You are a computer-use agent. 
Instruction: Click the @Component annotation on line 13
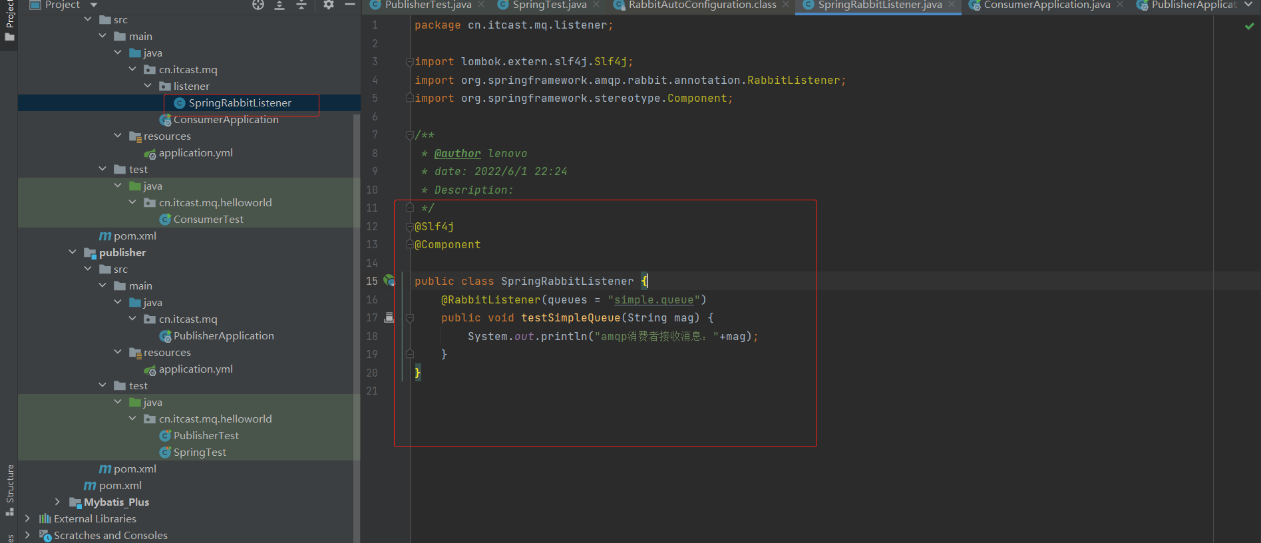(448, 245)
